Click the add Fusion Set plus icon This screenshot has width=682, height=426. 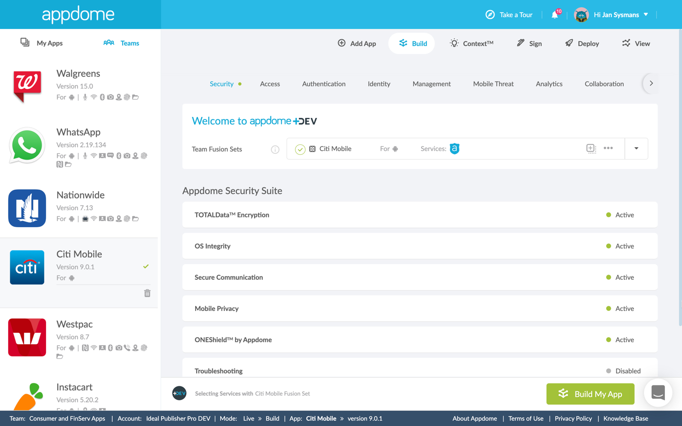pos(591,149)
